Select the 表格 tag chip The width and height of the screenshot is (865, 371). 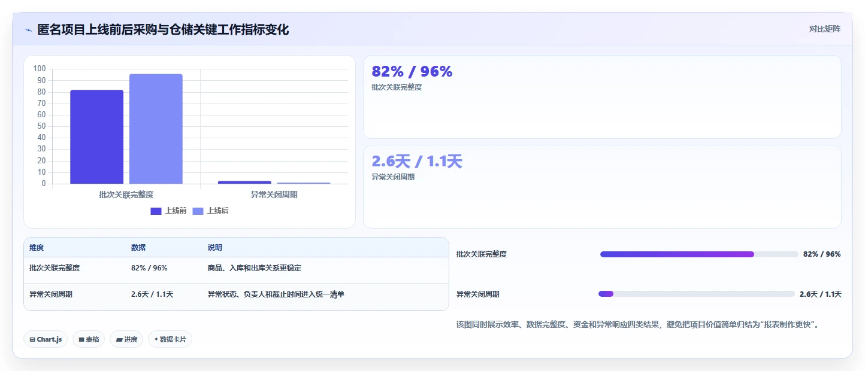click(x=89, y=339)
